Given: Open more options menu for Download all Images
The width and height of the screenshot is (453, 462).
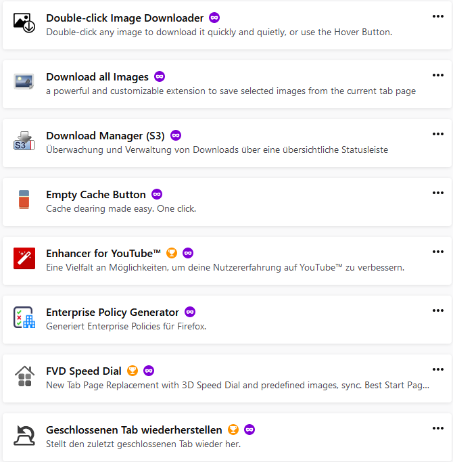Looking at the screenshot, I should (x=437, y=76).
